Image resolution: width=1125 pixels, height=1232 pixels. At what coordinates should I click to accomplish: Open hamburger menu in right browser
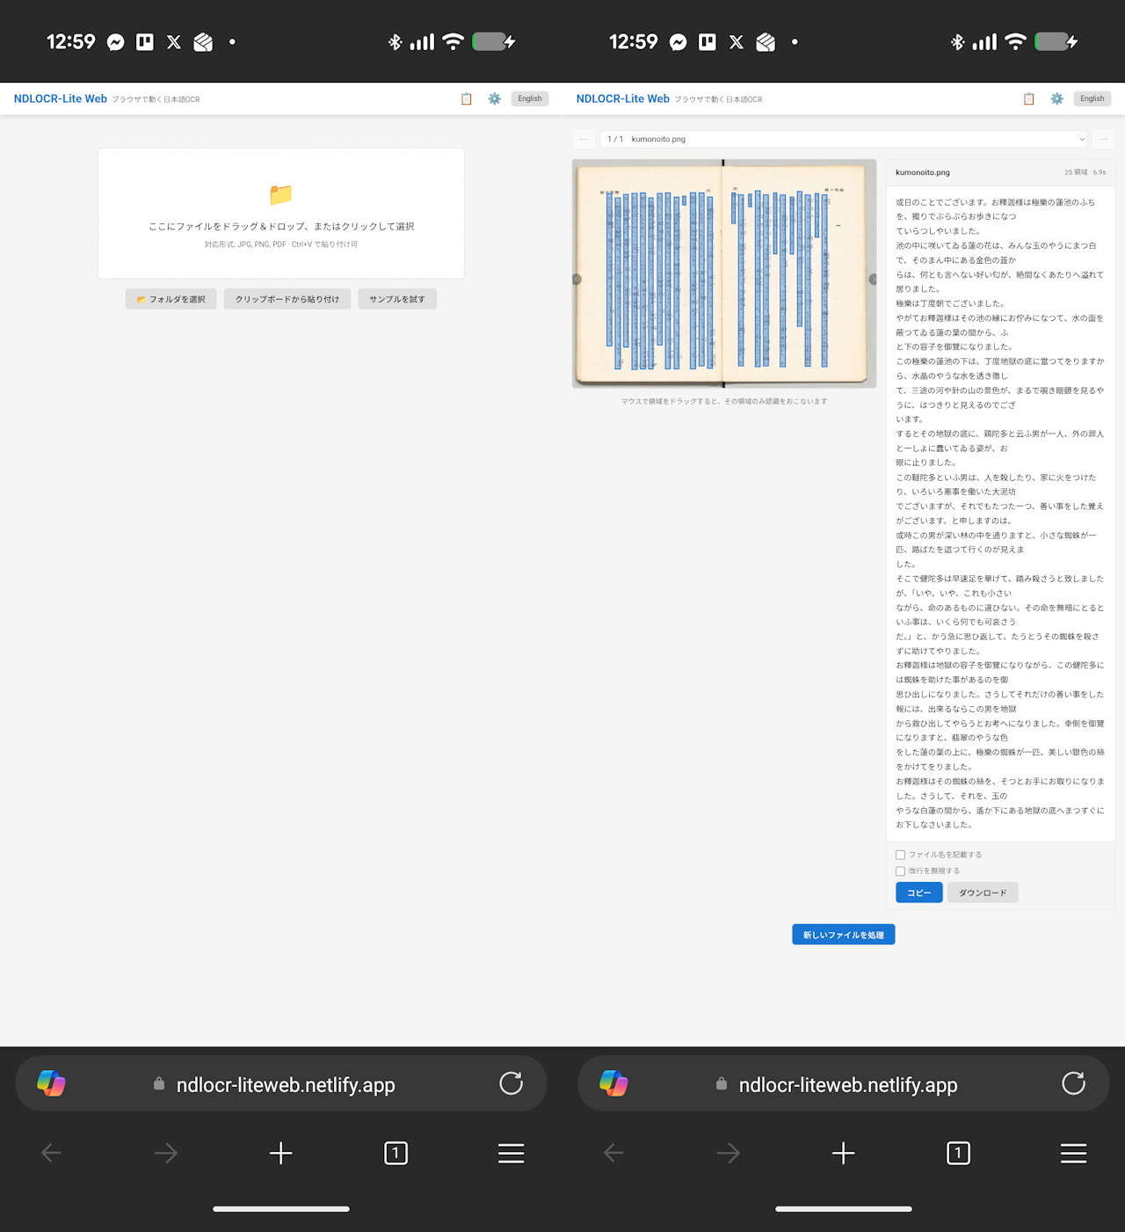pyautogui.click(x=1074, y=1153)
